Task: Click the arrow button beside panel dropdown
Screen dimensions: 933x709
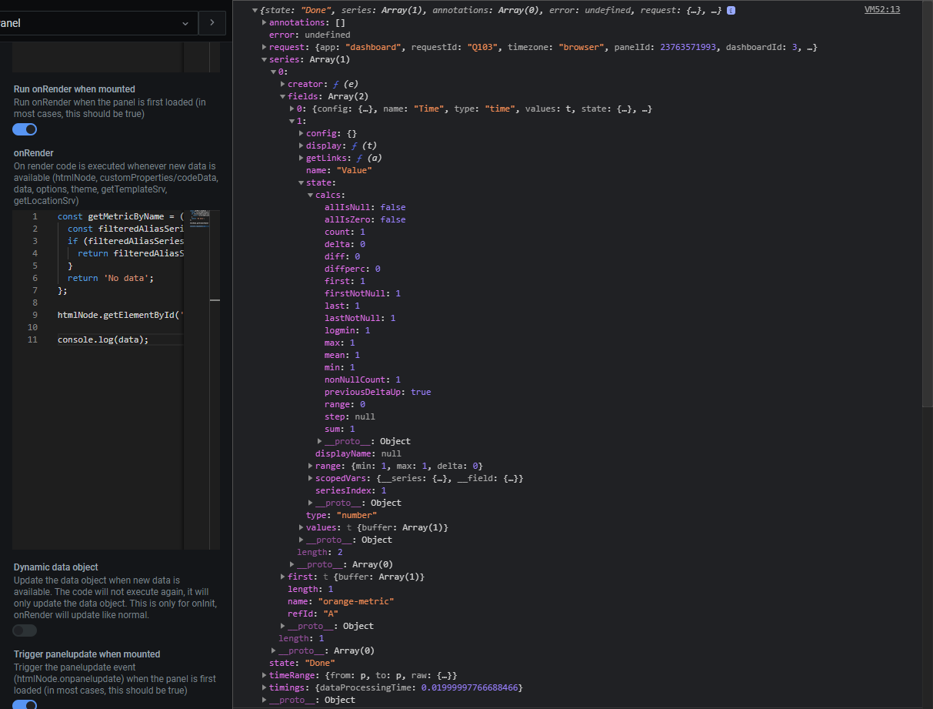Action: pyautogui.click(x=212, y=24)
